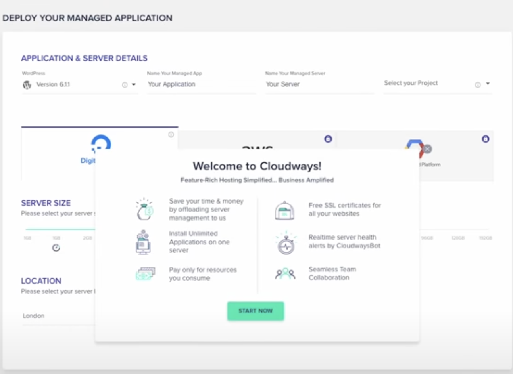Image resolution: width=513 pixels, height=374 pixels.
Task: Select the DigitalOcean provider tab
Action: (100, 153)
